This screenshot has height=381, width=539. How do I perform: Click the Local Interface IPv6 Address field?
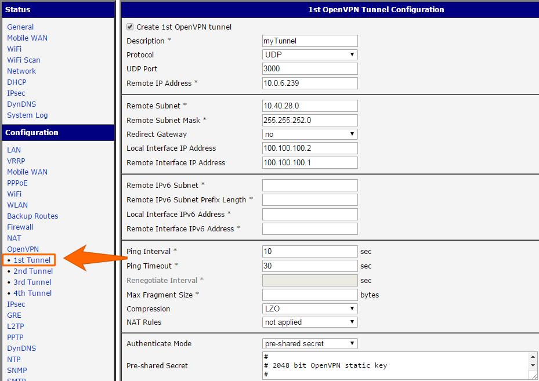coord(310,214)
